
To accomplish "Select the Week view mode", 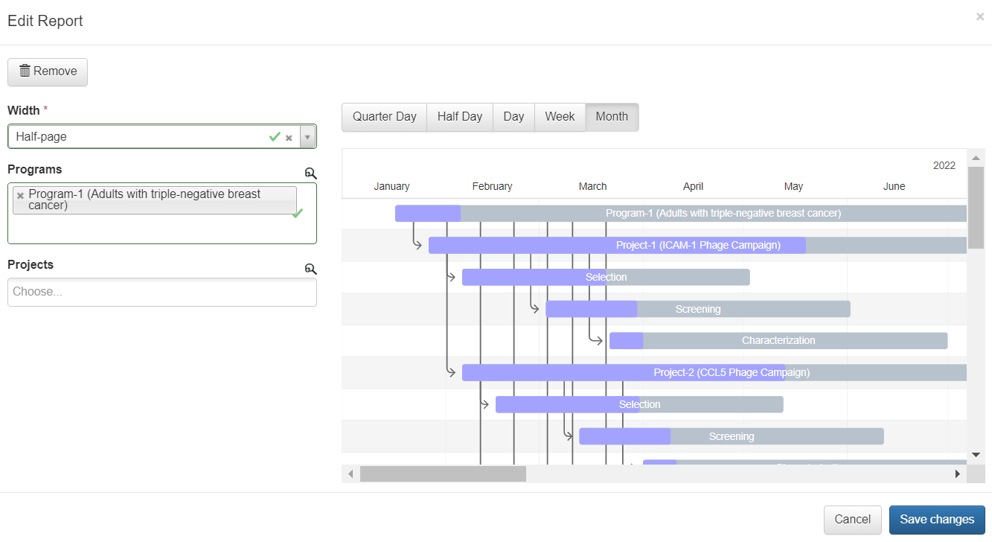I will coord(560,117).
